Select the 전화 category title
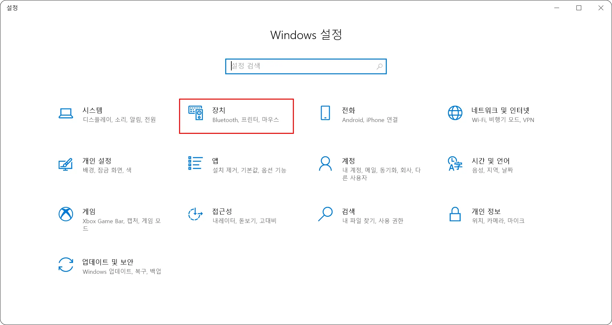The width and height of the screenshot is (612, 325). pyautogui.click(x=349, y=110)
